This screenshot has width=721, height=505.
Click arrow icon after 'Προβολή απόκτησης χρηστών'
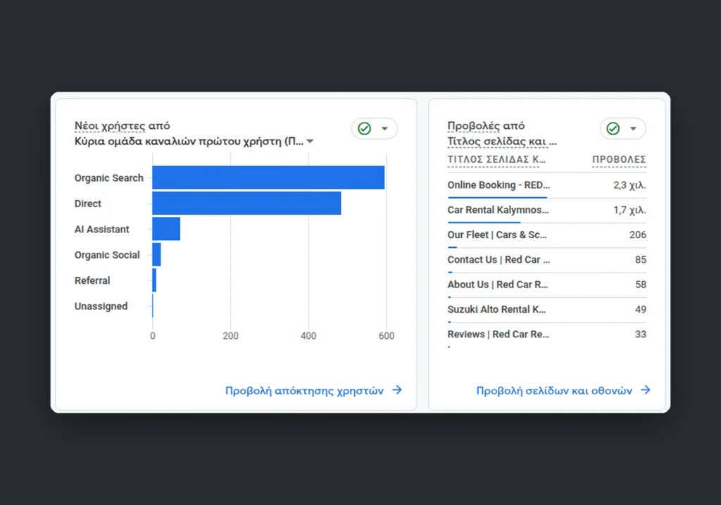coord(397,390)
